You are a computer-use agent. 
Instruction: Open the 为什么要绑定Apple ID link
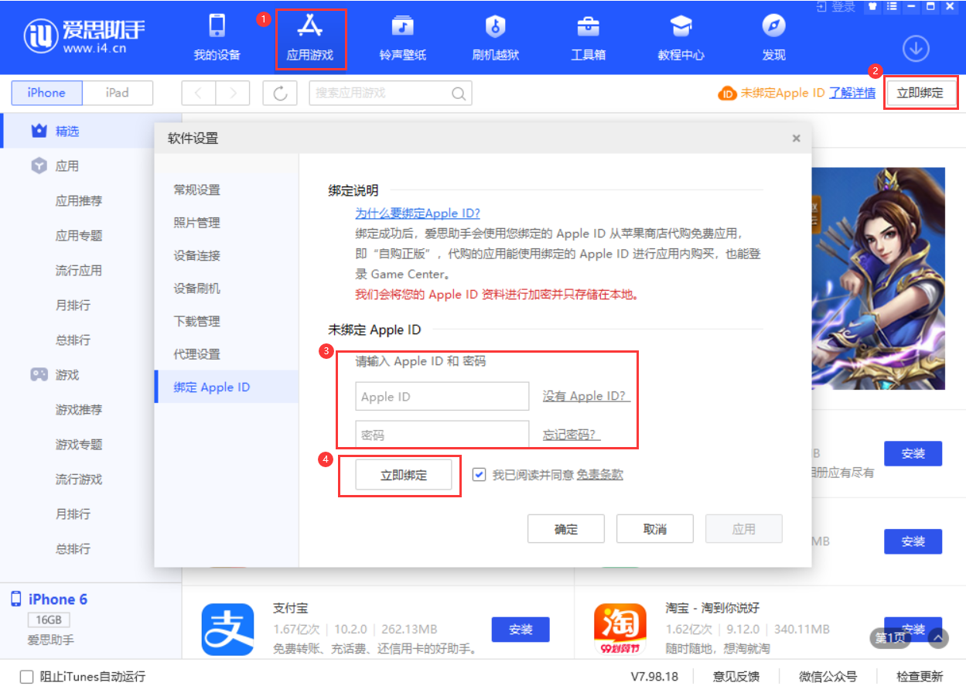tap(418, 213)
